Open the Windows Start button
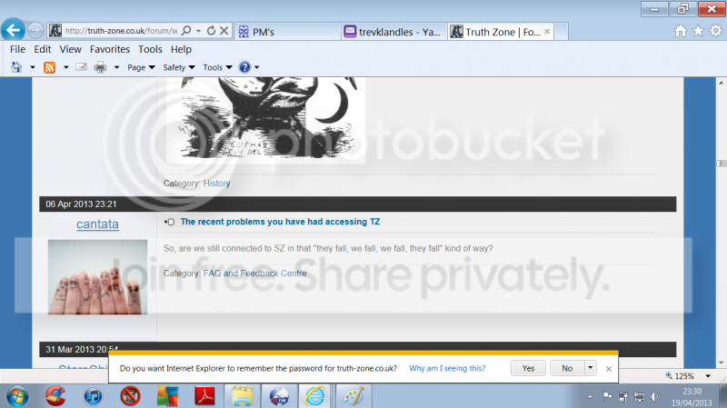This screenshot has width=727, height=408. pyautogui.click(x=17, y=396)
